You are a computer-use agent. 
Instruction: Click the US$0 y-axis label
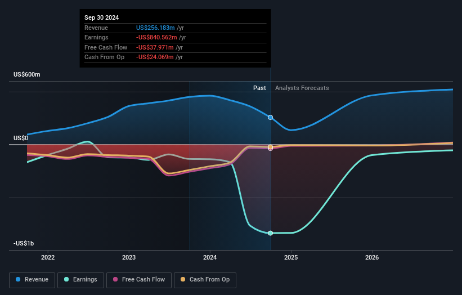pyautogui.click(x=21, y=138)
